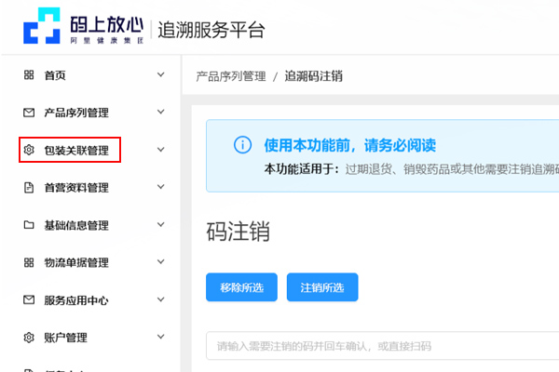Click the 首营资料管理 document icon
Image resolution: width=559 pixels, height=372 pixels.
pyautogui.click(x=28, y=188)
